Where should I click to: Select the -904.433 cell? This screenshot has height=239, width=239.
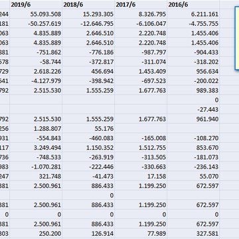click(193, 52)
